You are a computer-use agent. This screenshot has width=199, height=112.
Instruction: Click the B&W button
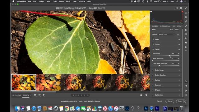pyautogui.click(x=177, y=30)
